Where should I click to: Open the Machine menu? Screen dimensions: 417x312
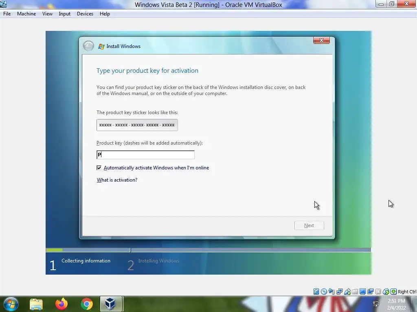(26, 14)
